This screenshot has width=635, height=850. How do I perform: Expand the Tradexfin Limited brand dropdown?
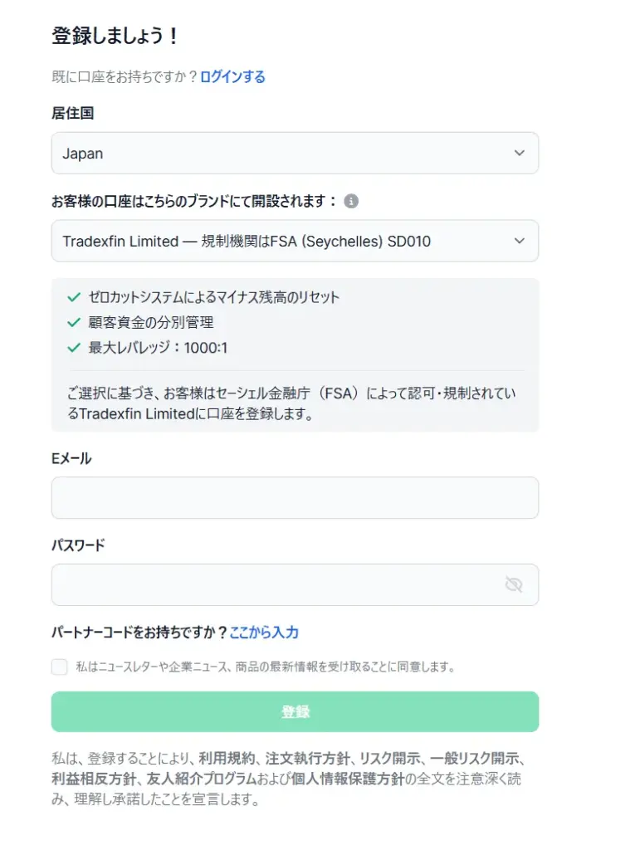point(295,241)
